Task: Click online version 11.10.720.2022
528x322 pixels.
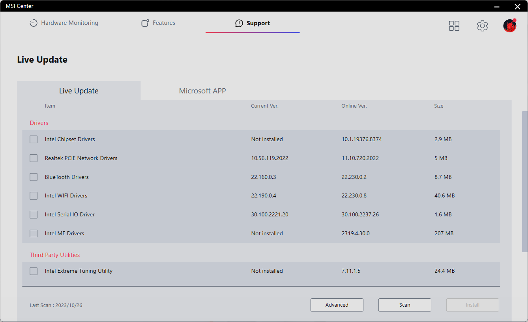Action: click(360, 158)
